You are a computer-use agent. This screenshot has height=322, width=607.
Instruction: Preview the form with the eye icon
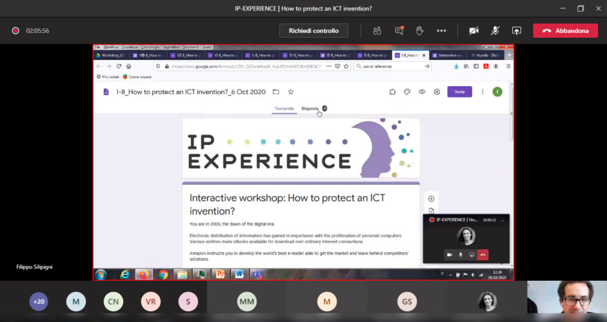pyautogui.click(x=422, y=92)
